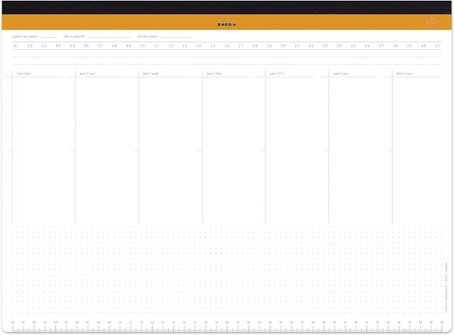The image size is (454, 335).
Task: Click the année/year blank line
Action: click(x=176, y=37)
